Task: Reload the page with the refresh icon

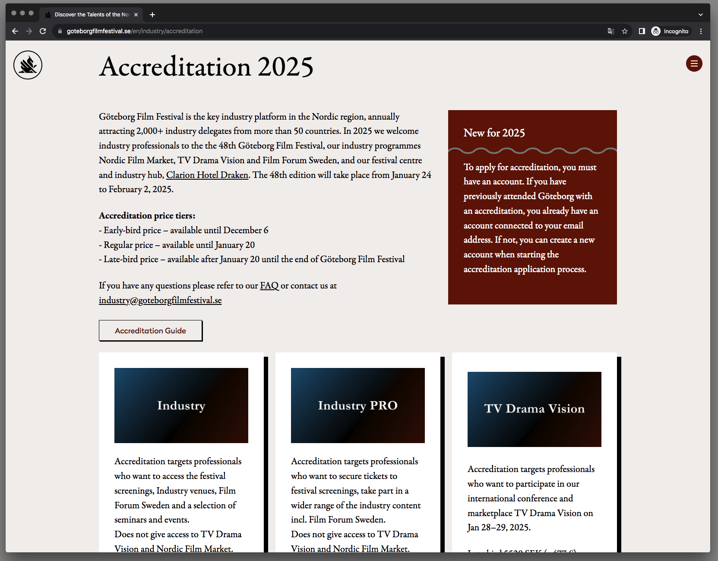Action: pos(43,31)
